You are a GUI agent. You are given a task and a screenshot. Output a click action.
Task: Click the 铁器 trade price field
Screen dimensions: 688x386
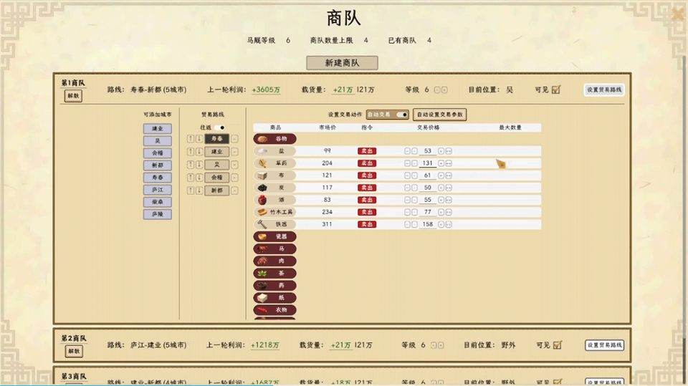(x=428, y=225)
